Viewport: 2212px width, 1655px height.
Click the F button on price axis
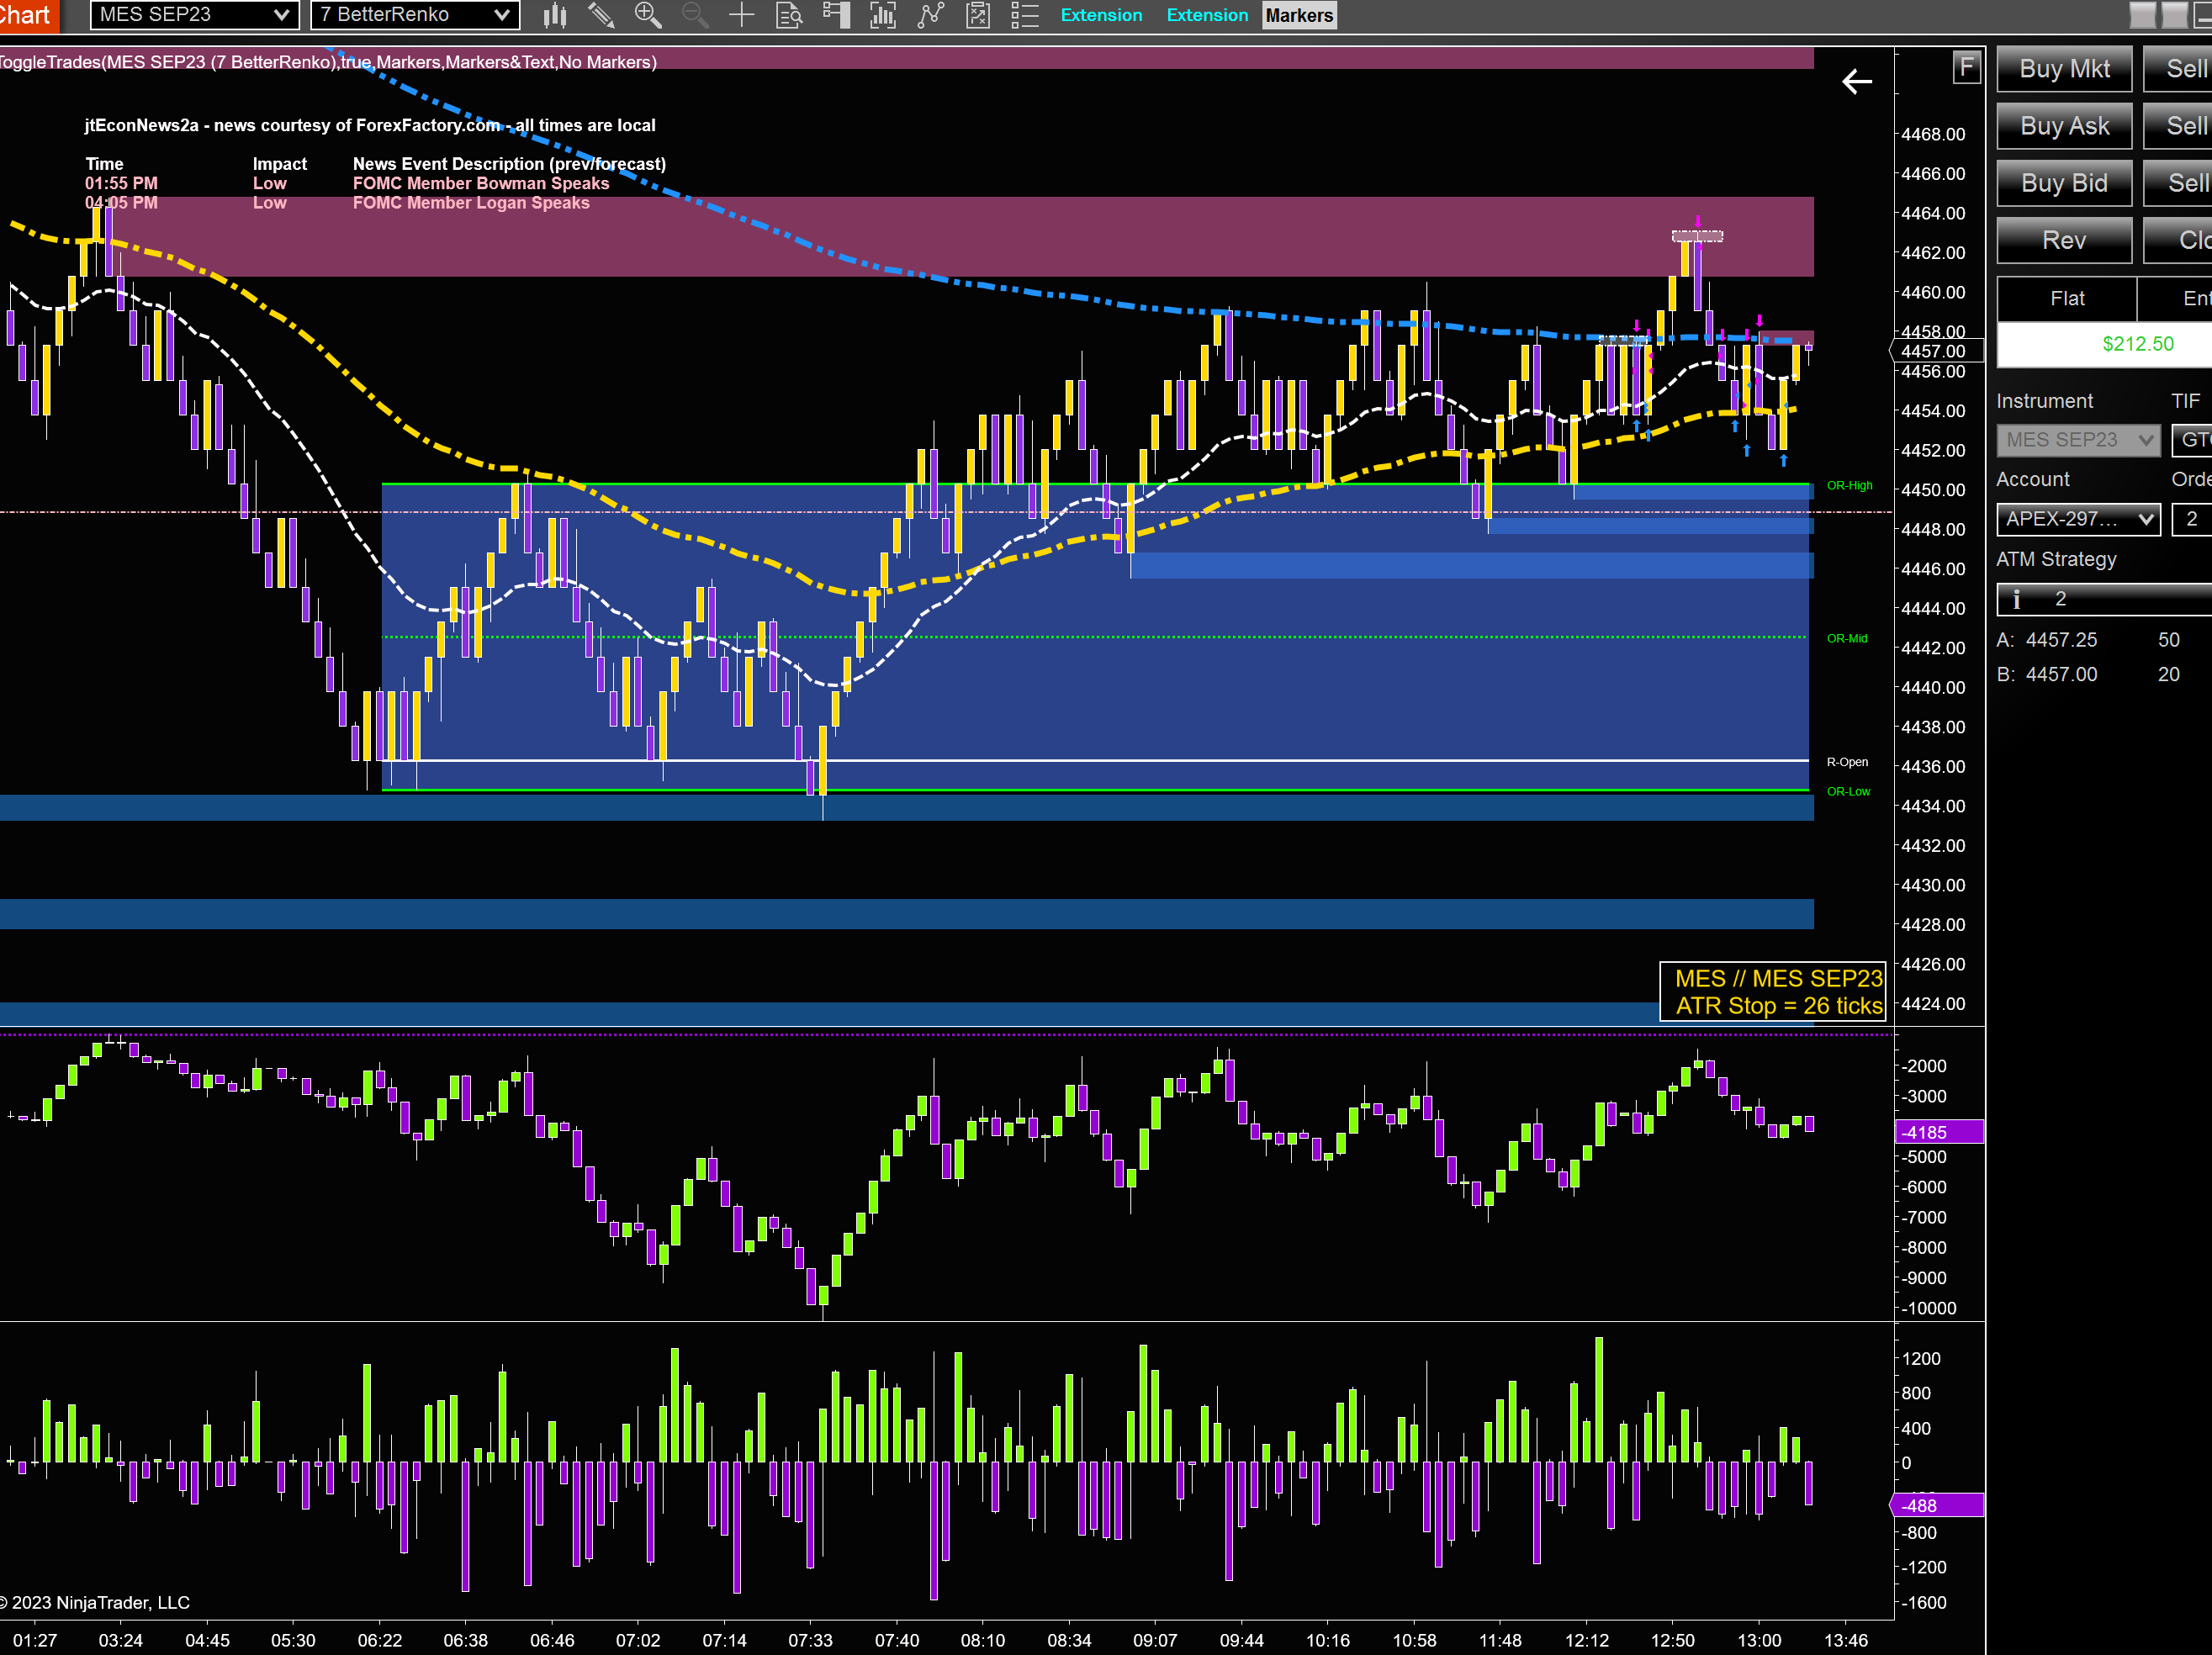1966,67
